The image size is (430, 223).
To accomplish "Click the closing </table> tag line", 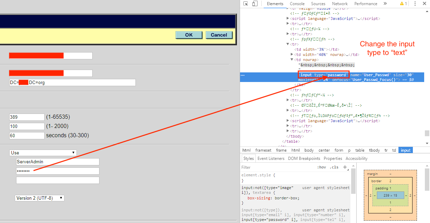I will tap(290, 141).
